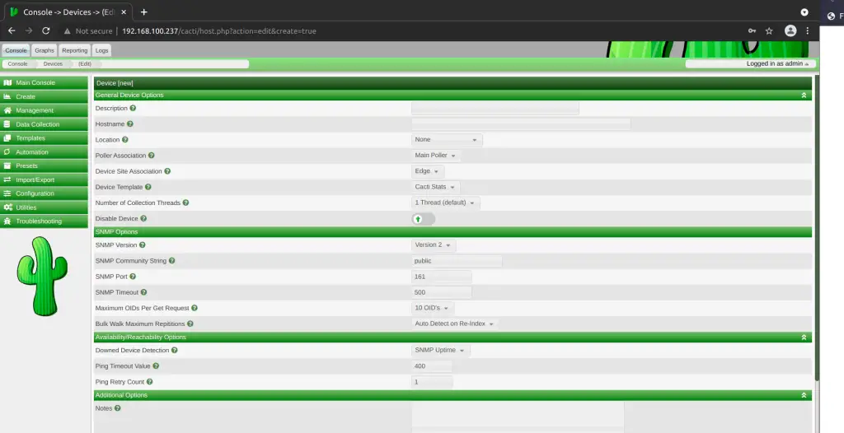Click the help icon beside Notes
The height and width of the screenshot is (433, 844).
[x=117, y=408]
